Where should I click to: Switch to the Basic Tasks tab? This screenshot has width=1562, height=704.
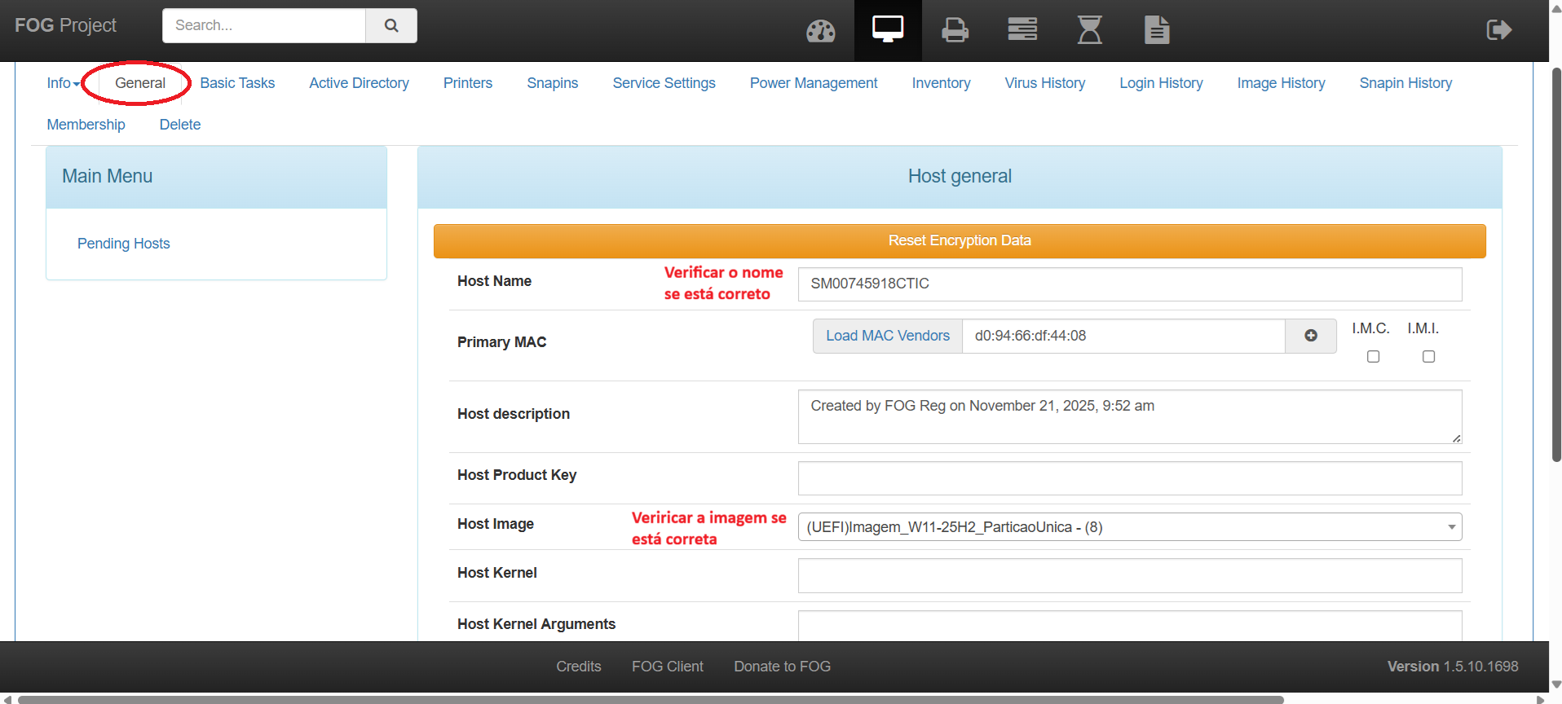coord(237,83)
